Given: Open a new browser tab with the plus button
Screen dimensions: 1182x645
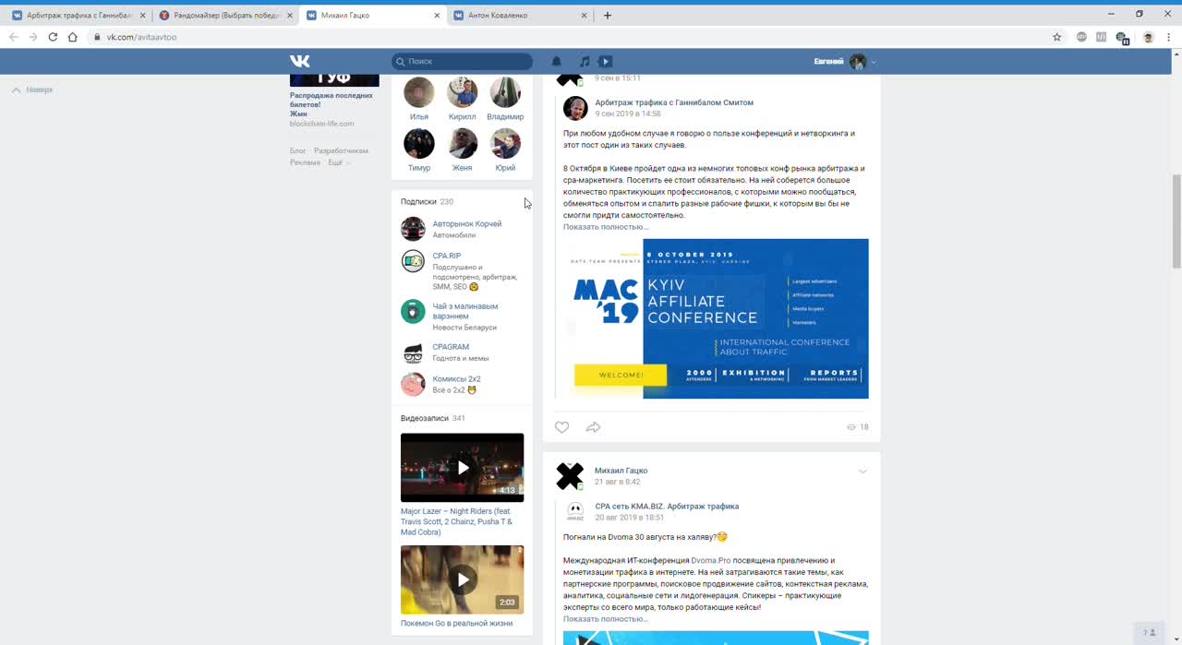Looking at the screenshot, I should (x=607, y=16).
